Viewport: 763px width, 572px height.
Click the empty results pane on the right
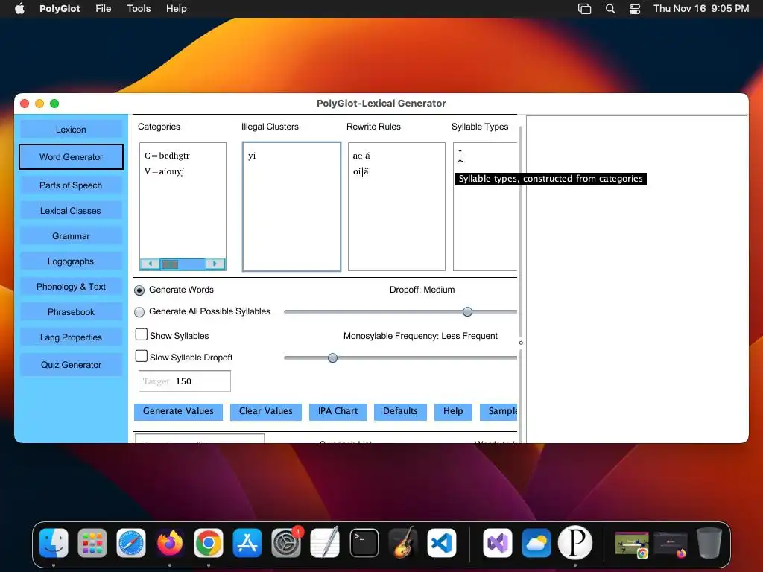tap(636, 279)
